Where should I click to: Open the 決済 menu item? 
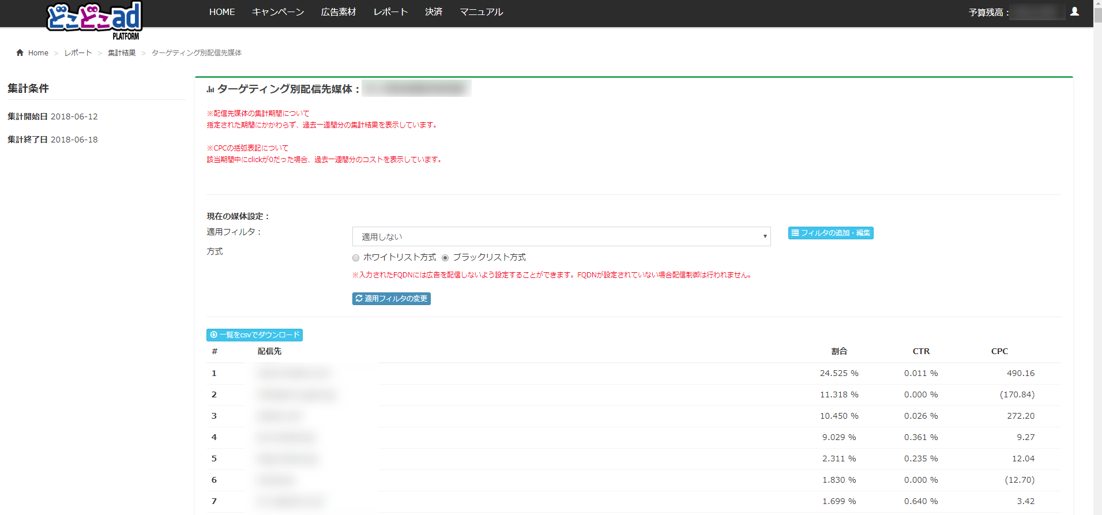pos(434,12)
